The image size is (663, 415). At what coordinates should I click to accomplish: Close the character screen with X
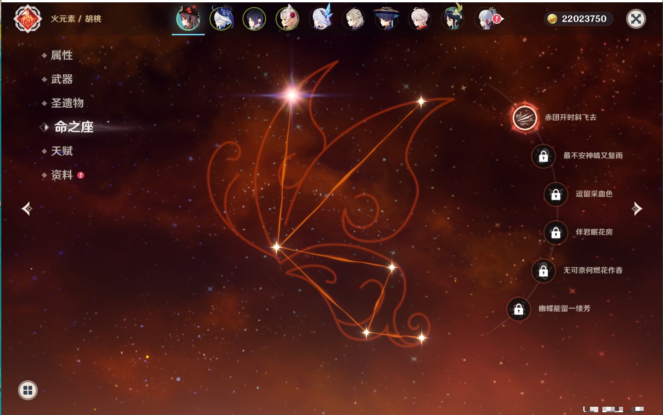(x=636, y=19)
